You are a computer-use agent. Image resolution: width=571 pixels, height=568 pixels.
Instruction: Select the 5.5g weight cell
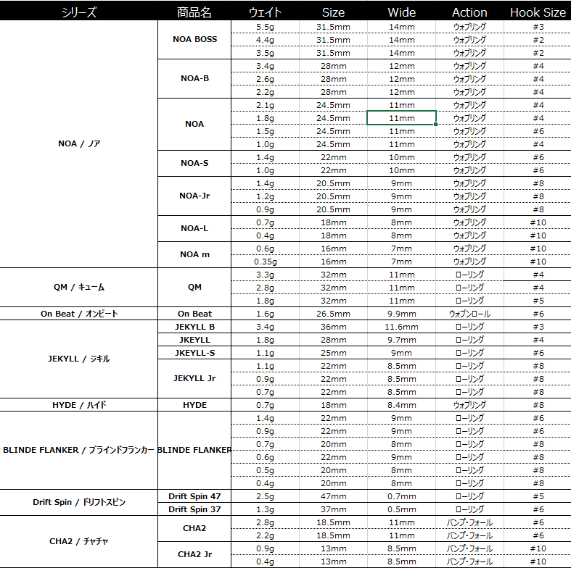(x=265, y=27)
